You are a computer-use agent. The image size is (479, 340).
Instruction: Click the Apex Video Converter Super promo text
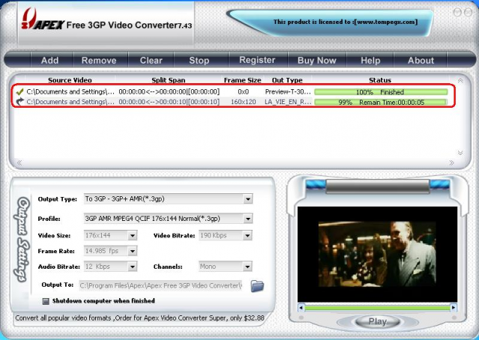[139, 318]
